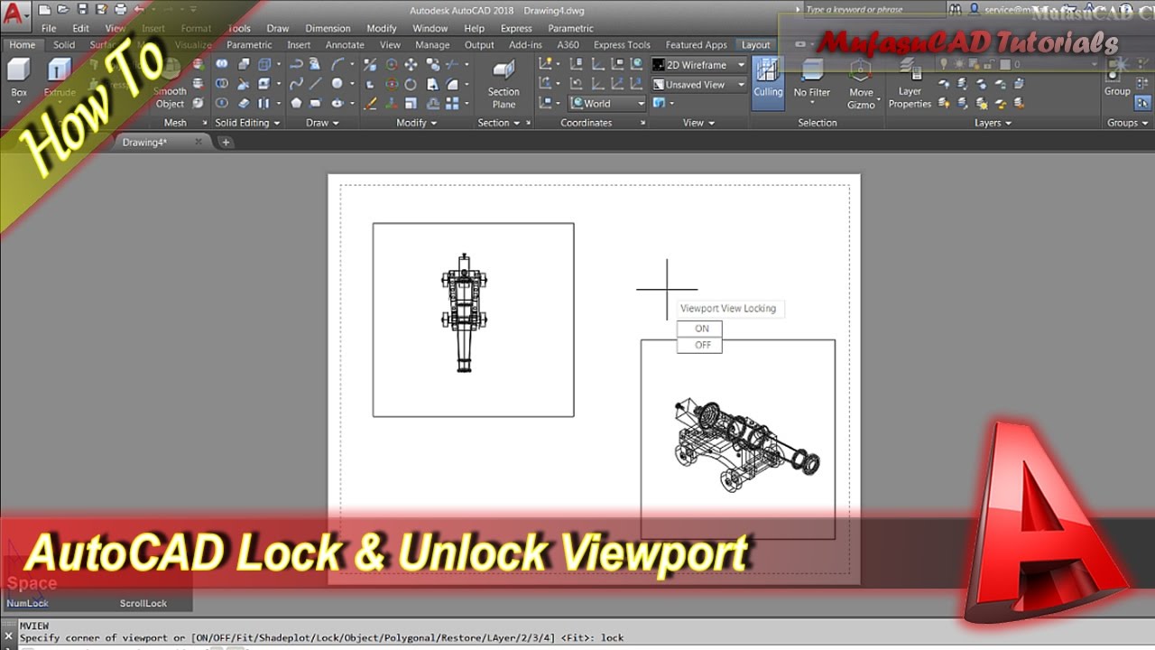Click the Solid Intersect icon in Solid Editing
1155x650 pixels.
point(222,104)
